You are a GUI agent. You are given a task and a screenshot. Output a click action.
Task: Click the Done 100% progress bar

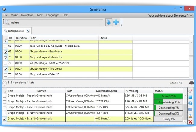point(169,96)
